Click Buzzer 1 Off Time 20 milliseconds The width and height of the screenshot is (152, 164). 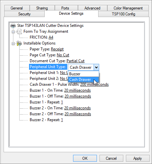point(78,96)
